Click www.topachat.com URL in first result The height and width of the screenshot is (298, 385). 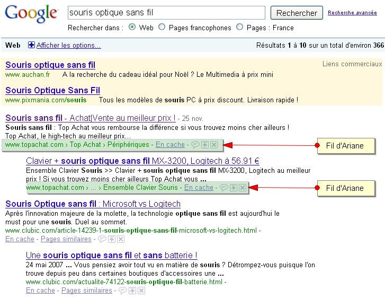tap(34, 145)
